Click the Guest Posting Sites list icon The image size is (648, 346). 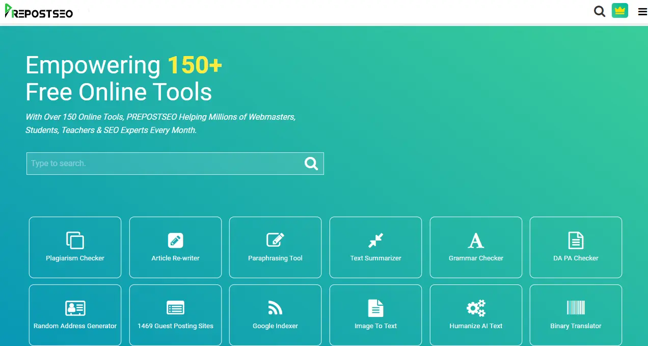pos(175,308)
